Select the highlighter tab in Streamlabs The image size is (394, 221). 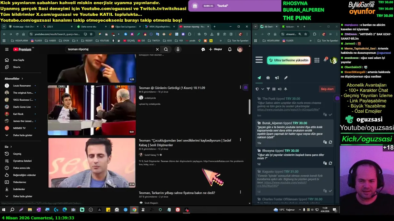click(x=286, y=78)
